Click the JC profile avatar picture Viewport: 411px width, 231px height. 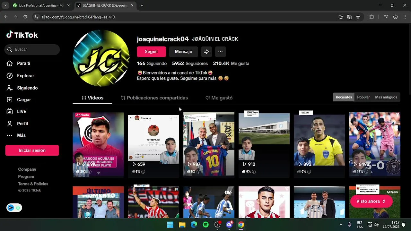pyautogui.click(x=101, y=58)
